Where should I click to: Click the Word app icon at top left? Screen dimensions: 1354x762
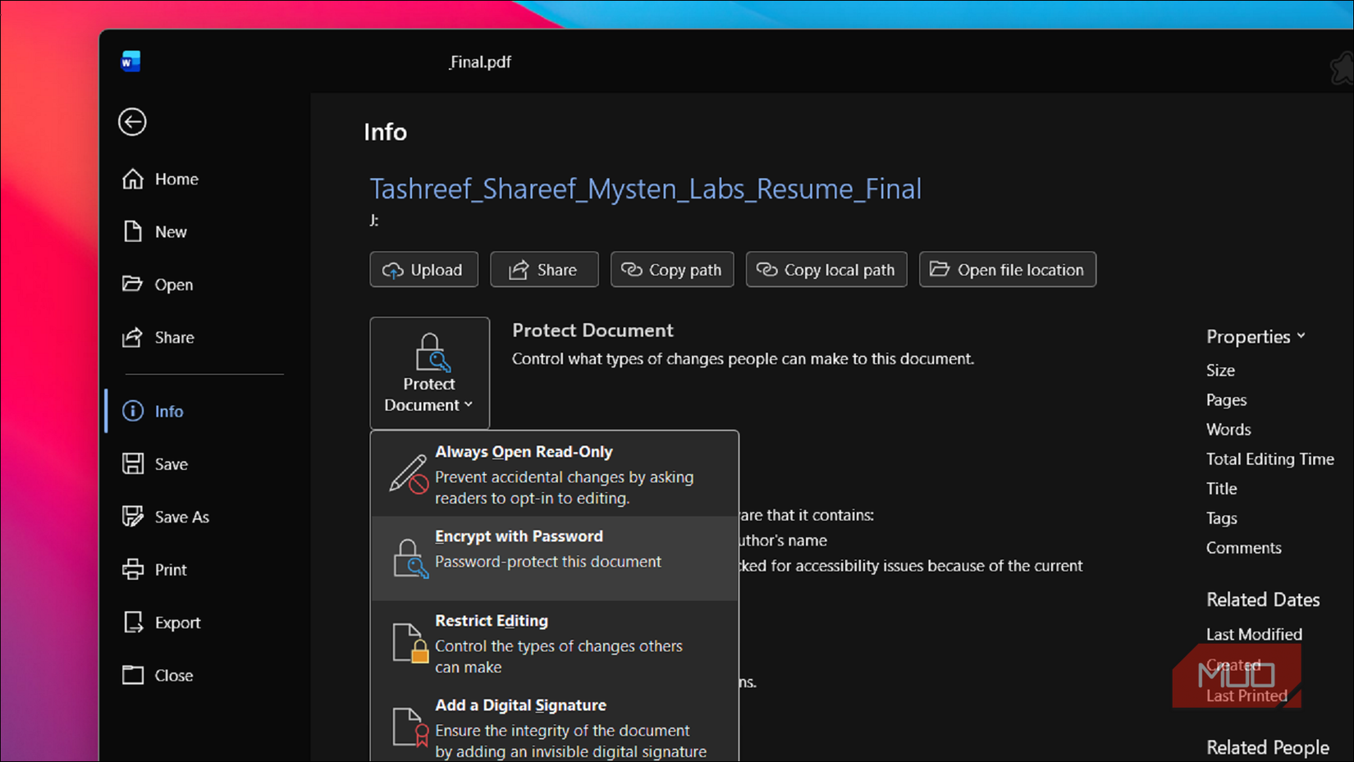130,61
